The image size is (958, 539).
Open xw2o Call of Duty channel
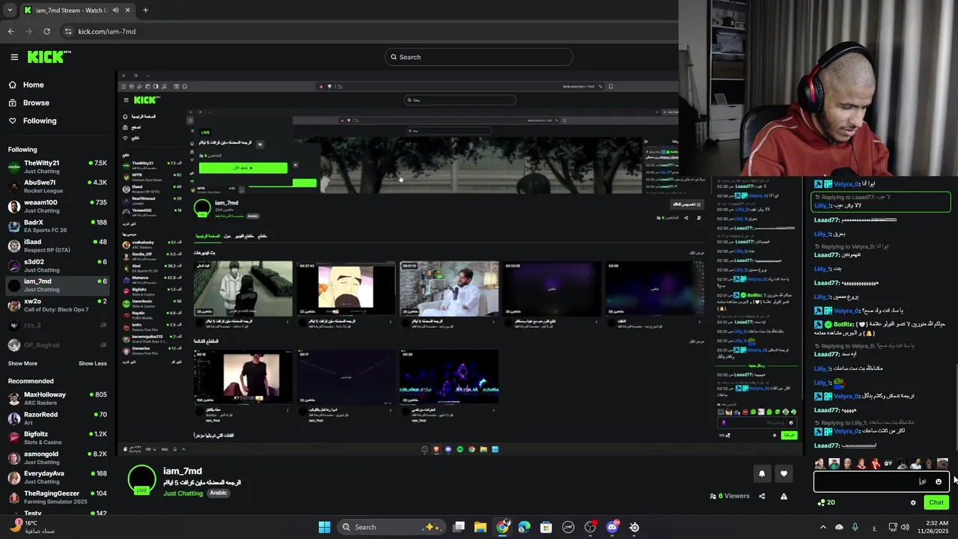click(x=56, y=305)
